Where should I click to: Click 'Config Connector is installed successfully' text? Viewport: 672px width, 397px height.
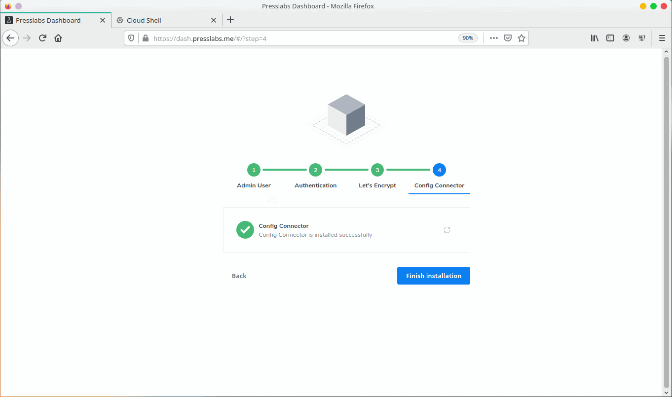pyautogui.click(x=315, y=235)
